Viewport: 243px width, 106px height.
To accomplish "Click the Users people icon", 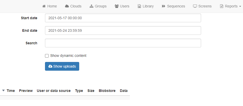I will point(116,6).
